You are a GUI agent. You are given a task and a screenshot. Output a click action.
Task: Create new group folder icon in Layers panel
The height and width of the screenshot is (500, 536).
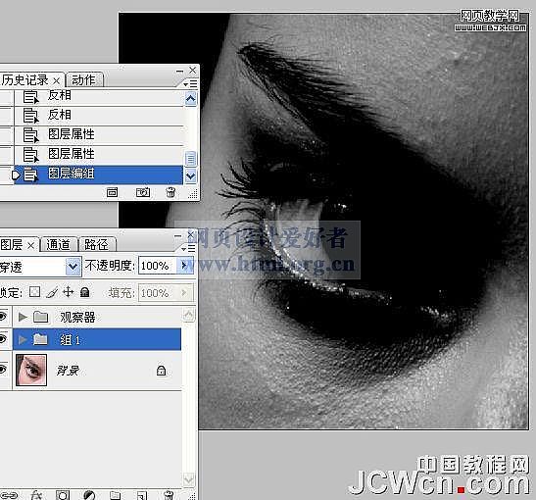[116, 495]
